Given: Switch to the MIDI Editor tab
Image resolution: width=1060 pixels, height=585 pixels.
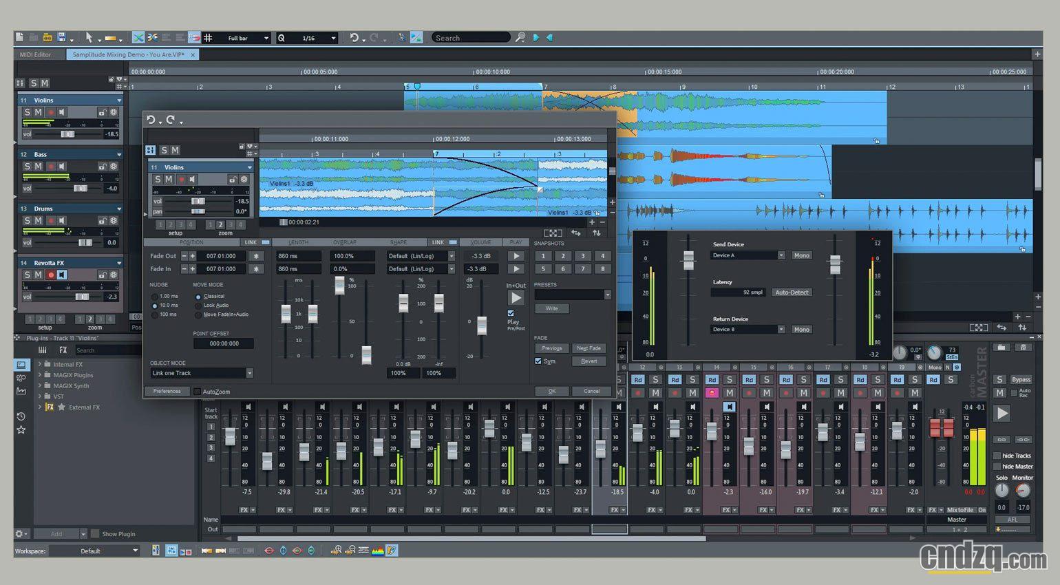Looking at the screenshot, I should point(36,54).
